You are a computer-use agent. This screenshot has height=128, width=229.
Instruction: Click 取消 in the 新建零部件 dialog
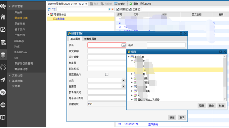182,118
